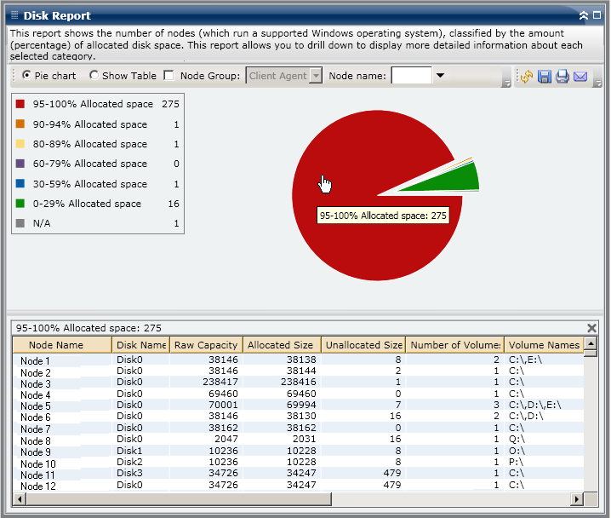Open the toolbar overflow options arrow

pyautogui.click(x=506, y=83)
